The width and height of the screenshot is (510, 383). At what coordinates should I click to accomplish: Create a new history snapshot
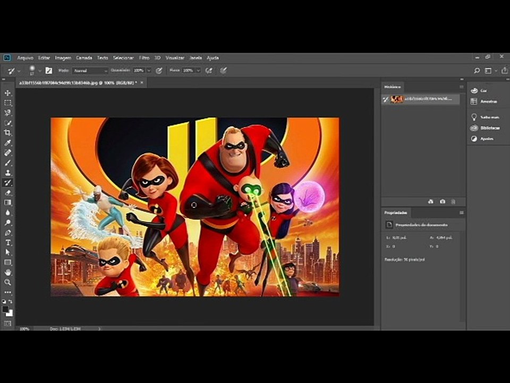[x=443, y=202]
